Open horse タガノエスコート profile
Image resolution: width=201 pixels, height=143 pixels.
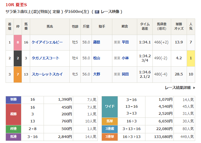click(45, 58)
